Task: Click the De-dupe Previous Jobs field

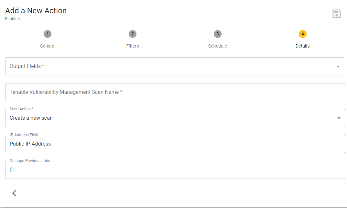Action: [x=175, y=170]
